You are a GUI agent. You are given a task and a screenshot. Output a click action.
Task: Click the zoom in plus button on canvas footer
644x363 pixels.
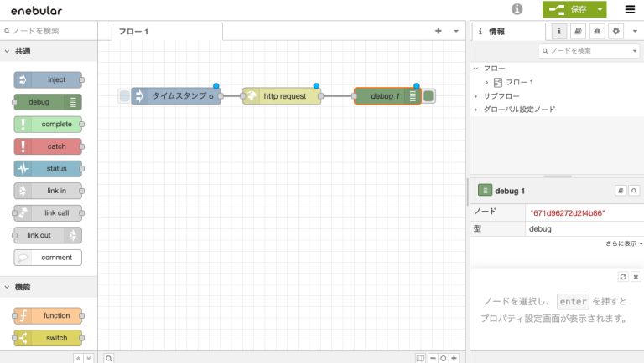tap(454, 357)
